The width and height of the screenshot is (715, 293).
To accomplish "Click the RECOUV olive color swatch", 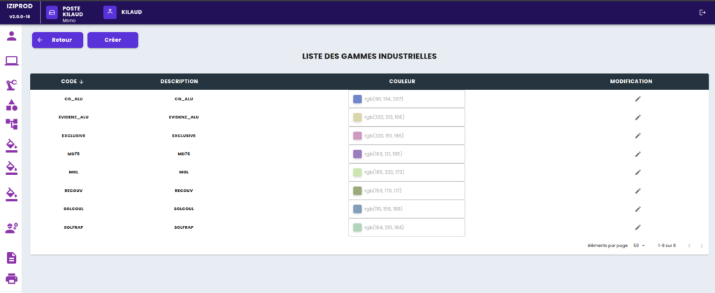I will (x=357, y=190).
